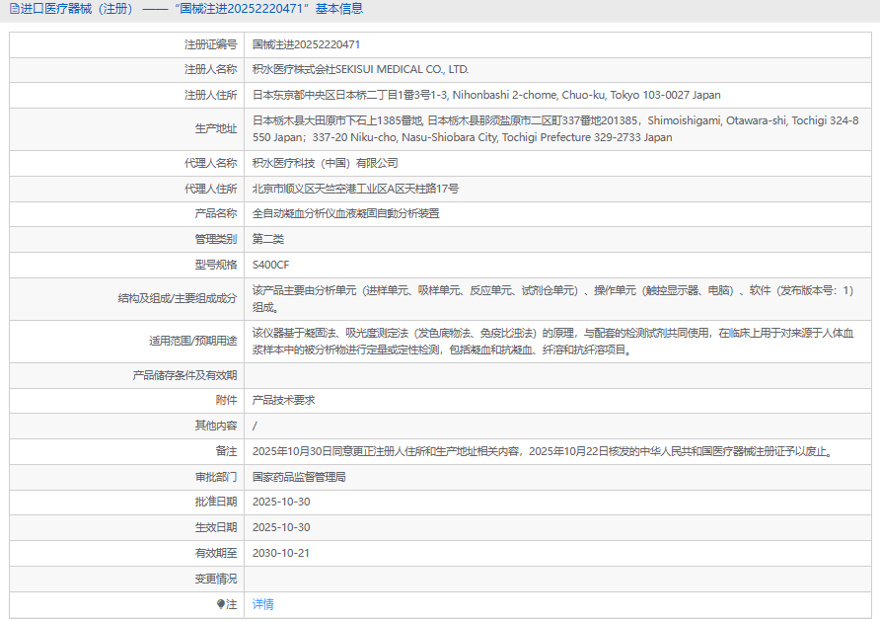The height and width of the screenshot is (622, 880).
Task: Click the document icon before 进口医疗器械
Action: click(x=14, y=9)
